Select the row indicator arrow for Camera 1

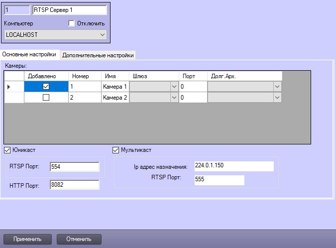[8, 87]
